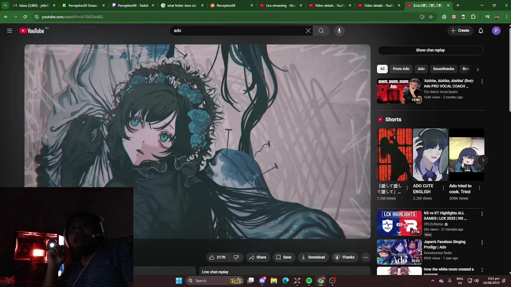The width and height of the screenshot is (511, 287).
Task: Open the Aishite Aishite Aishite live thumbnail
Action: click(x=399, y=91)
